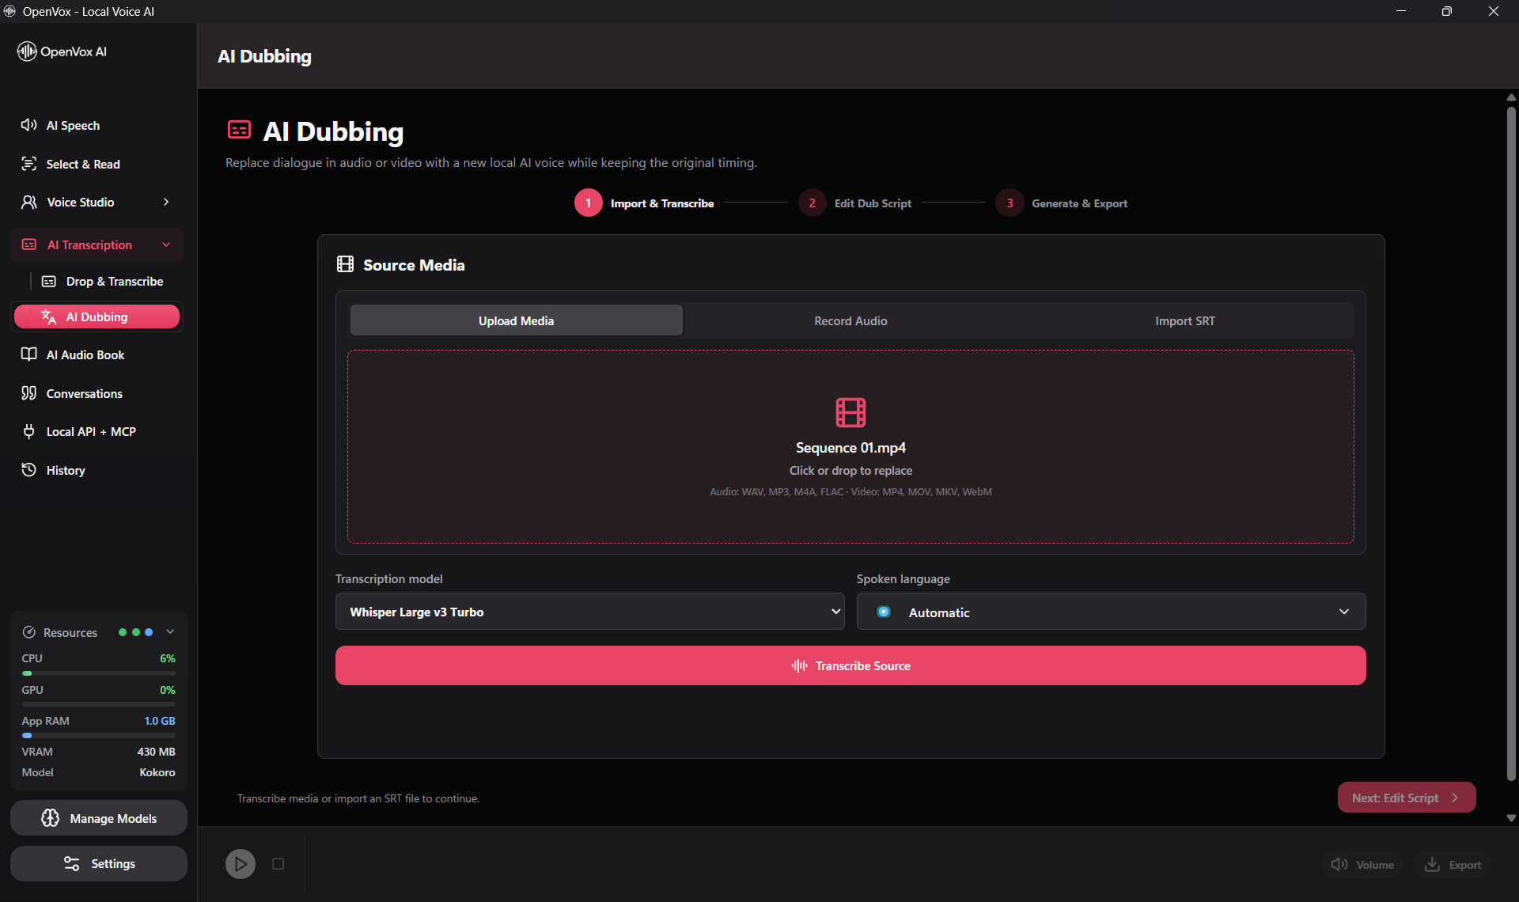Click the Model Kokoro value

[157, 772]
